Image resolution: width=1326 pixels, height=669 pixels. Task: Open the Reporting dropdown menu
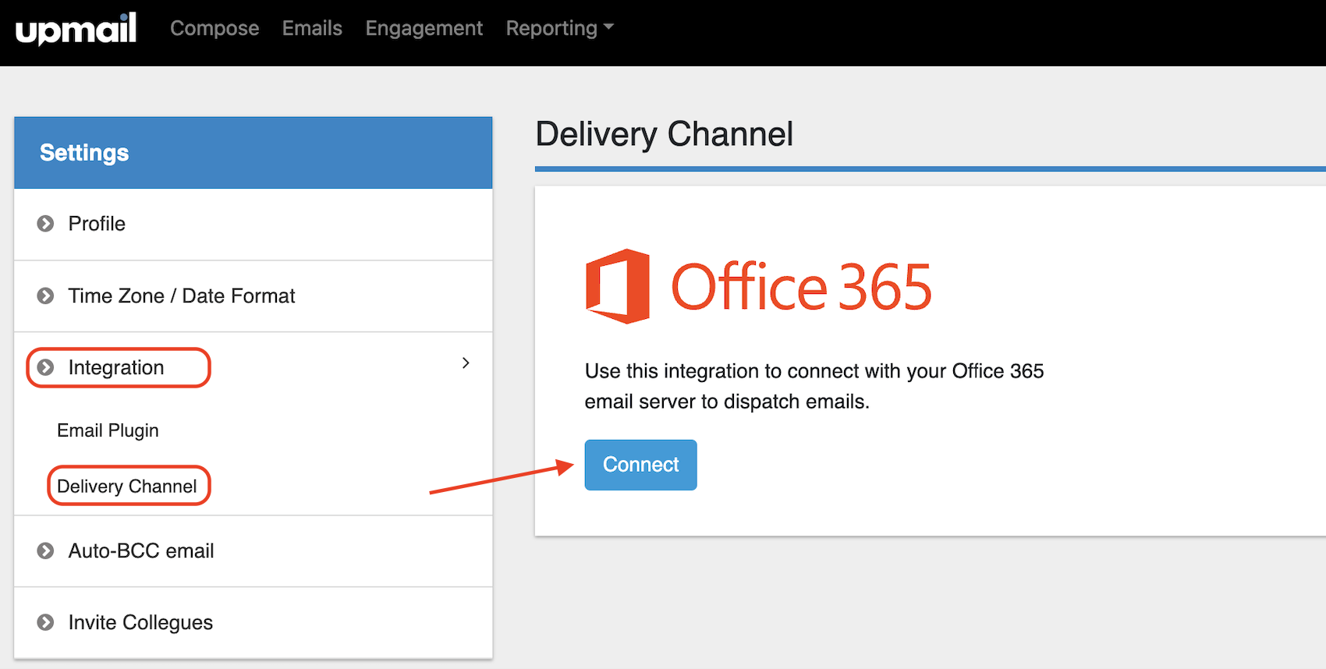559,29
